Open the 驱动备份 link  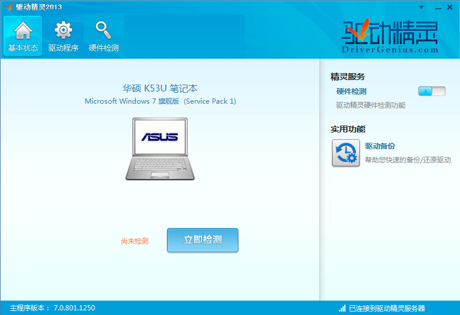[x=380, y=146]
